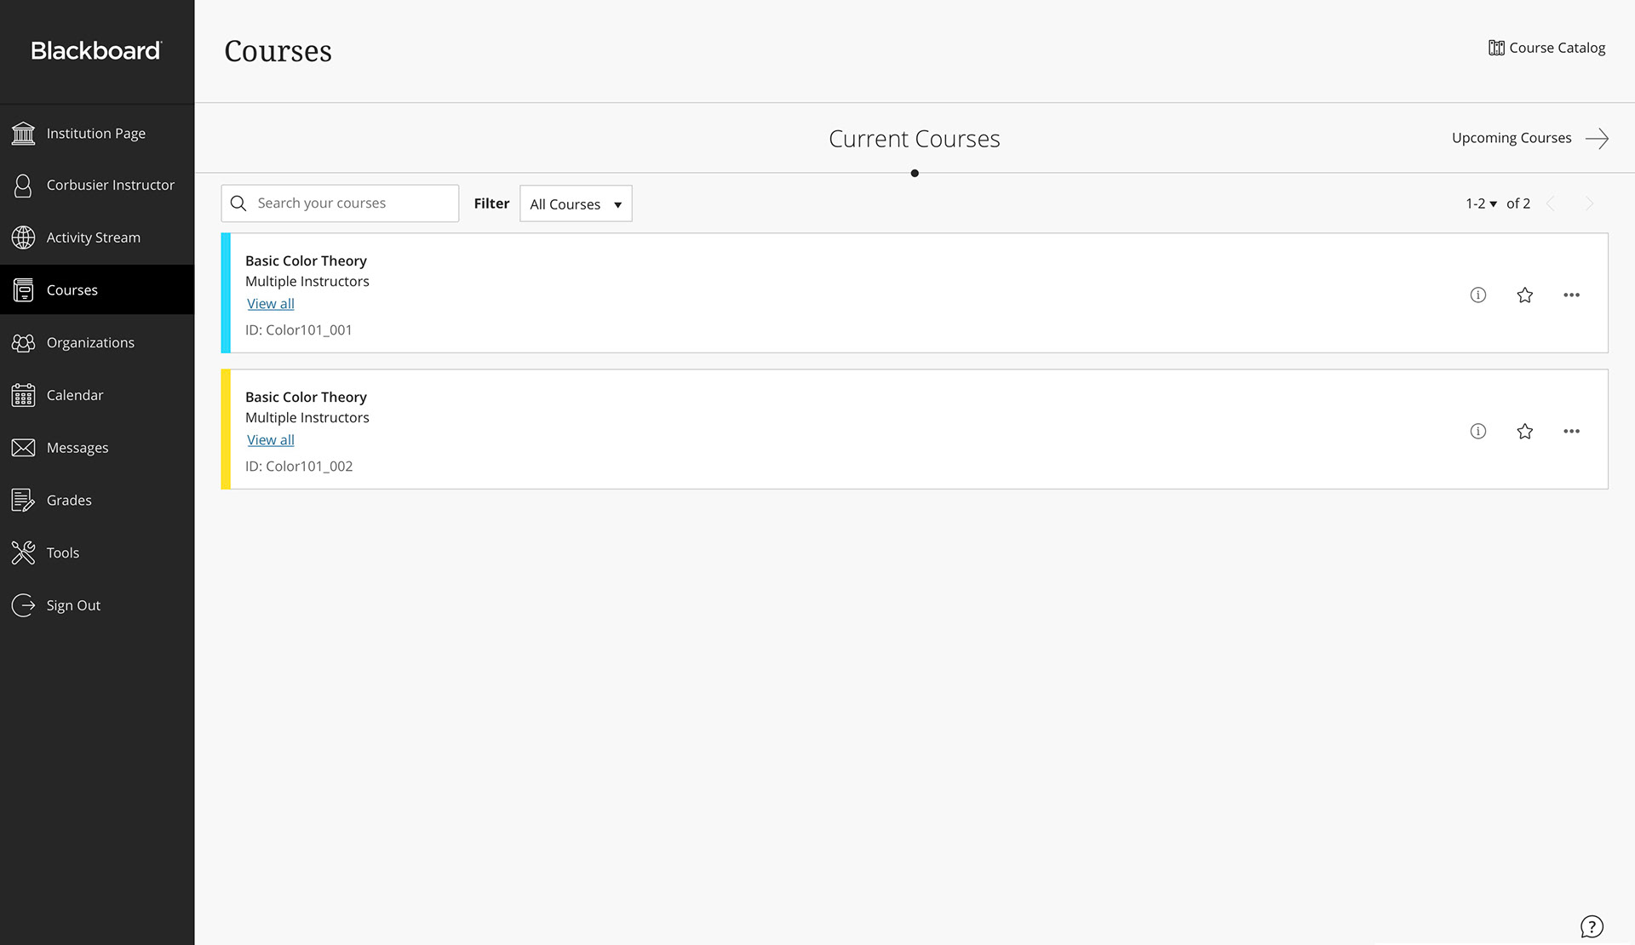Click the Current Courses heading

[915, 139]
